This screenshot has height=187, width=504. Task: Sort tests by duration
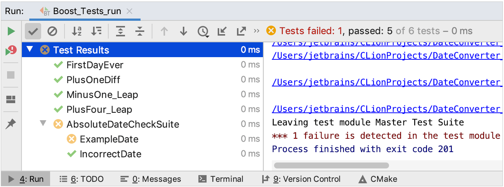[x=96, y=32]
